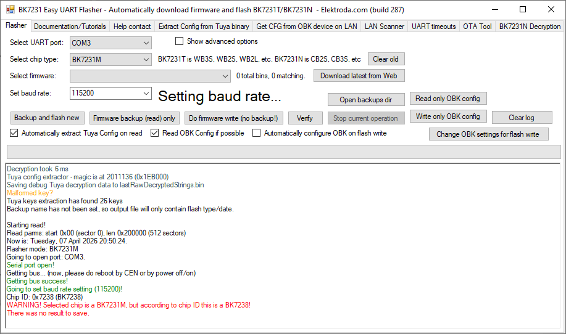This screenshot has width=566, height=334.
Task: Open the Documentation/Tutorials tab
Action: pos(70,26)
